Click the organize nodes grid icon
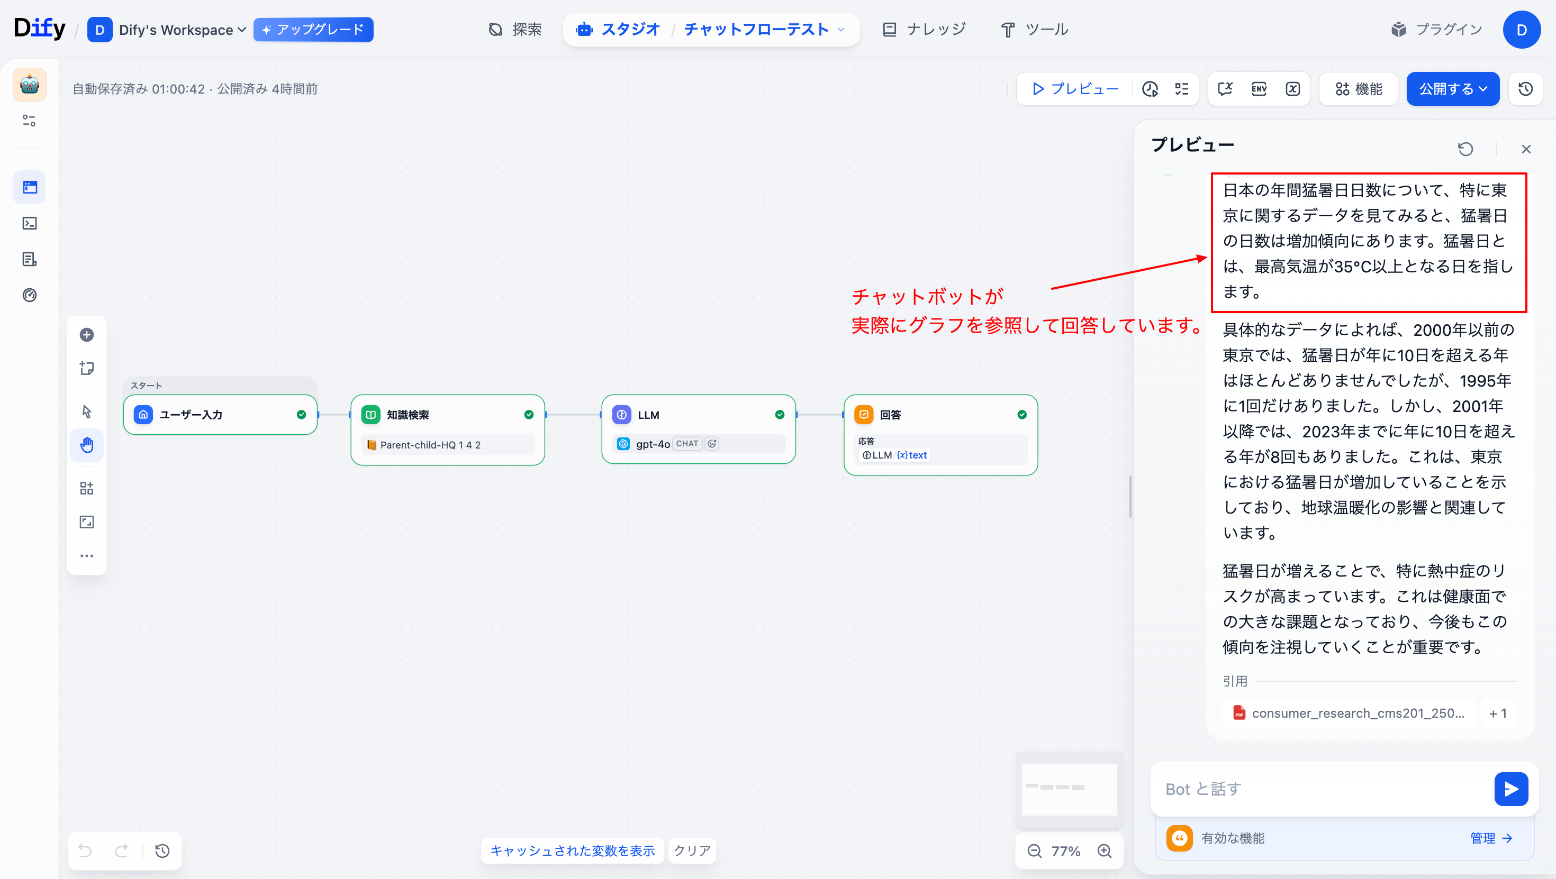 [86, 488]
